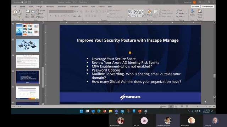Open the Section dropdown
Viewport: 227px width, 127px height.
[41, 17]
